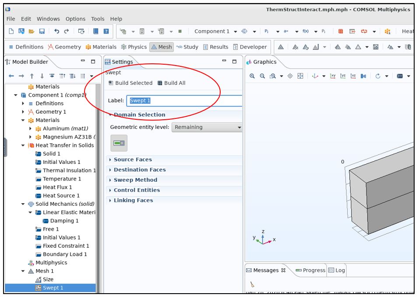Select the Size node under Mesh 1
This screenshot has height=298, width=419.
coord(44,280)
